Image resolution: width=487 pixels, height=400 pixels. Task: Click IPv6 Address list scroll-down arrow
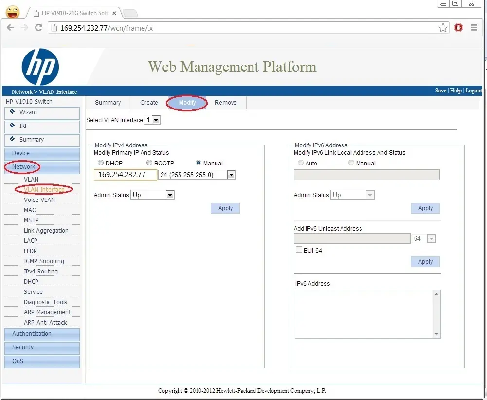tap(436, 334)
